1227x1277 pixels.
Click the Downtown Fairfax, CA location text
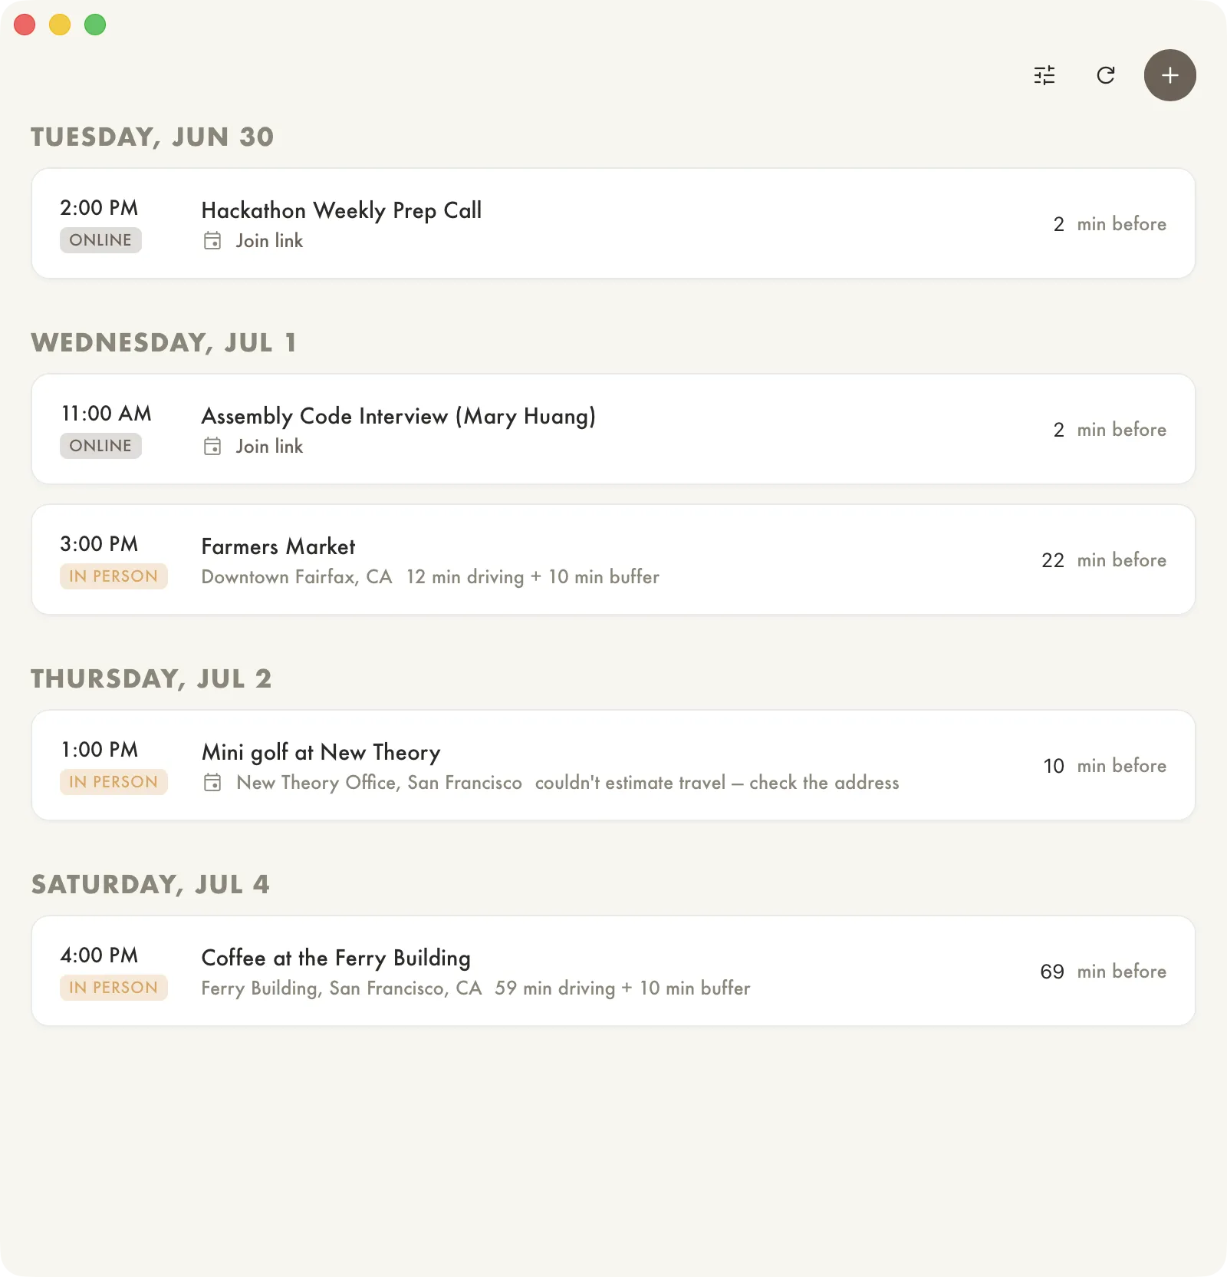pos(297,577)
